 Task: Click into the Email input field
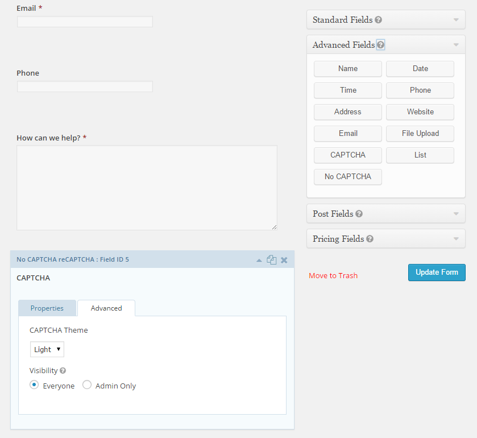(85, 22)
